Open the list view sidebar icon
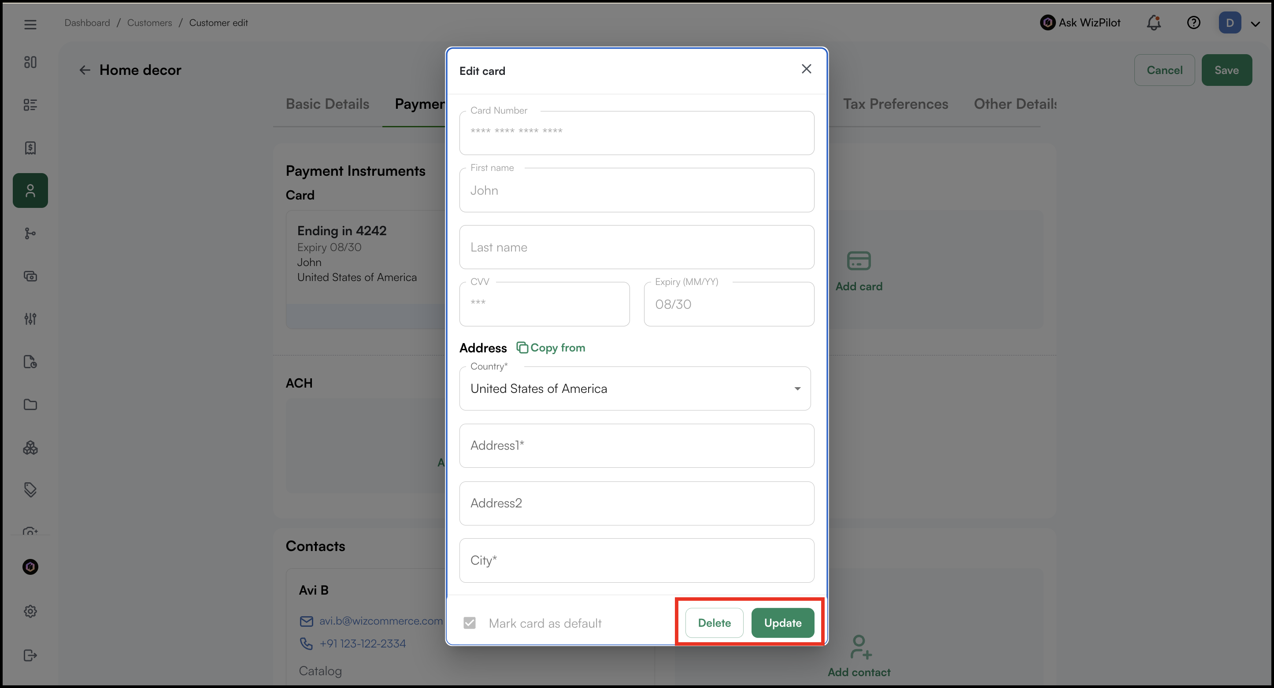 tap(30, 105)
